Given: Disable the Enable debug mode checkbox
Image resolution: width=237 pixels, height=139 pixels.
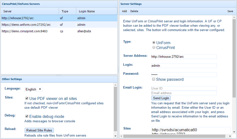Looking at the screenshot, I should 27,116.
